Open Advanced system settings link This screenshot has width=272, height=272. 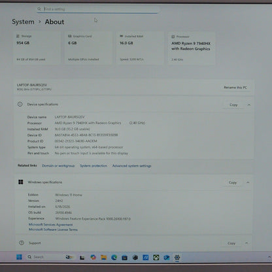tap(131, 166)
